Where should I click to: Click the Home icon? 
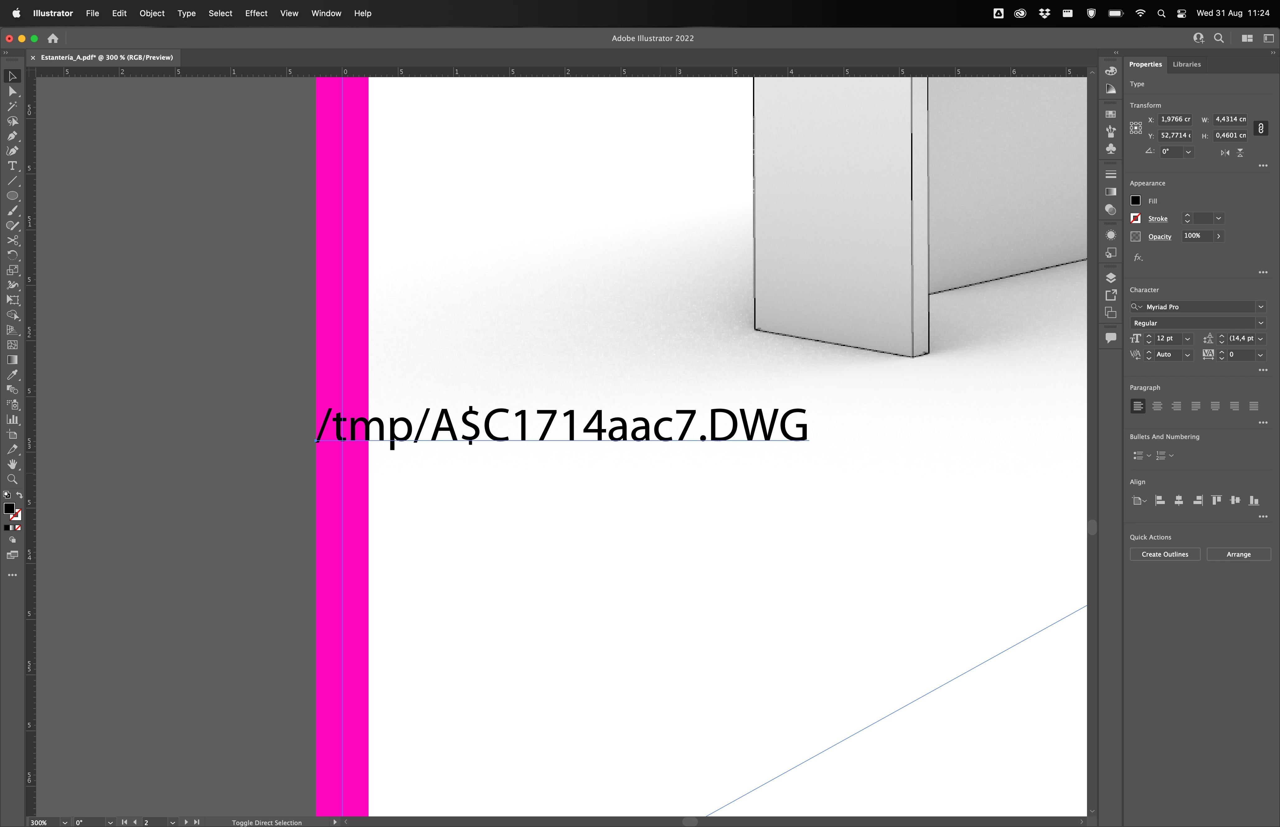coord(53,38)
